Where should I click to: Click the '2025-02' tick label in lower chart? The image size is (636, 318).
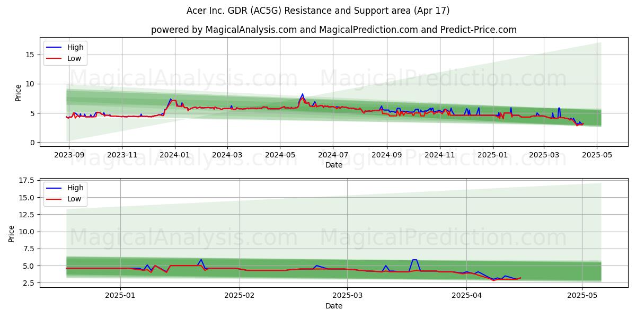(x=240, y=295)
